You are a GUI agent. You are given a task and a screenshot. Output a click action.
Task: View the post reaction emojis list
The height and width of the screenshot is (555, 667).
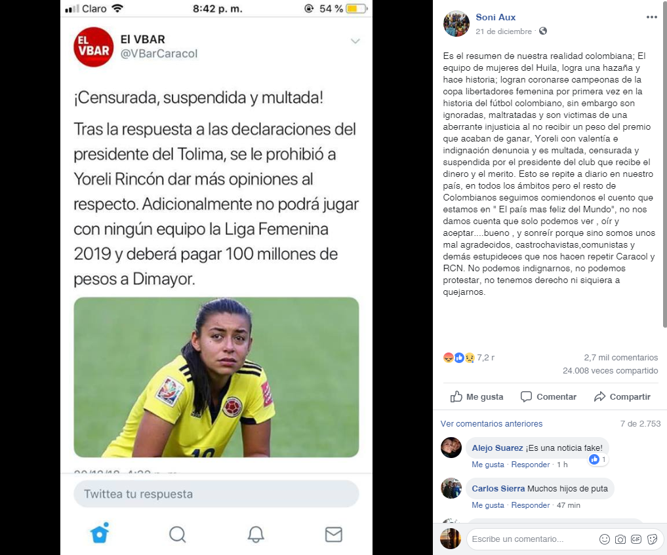coord(458,358)
